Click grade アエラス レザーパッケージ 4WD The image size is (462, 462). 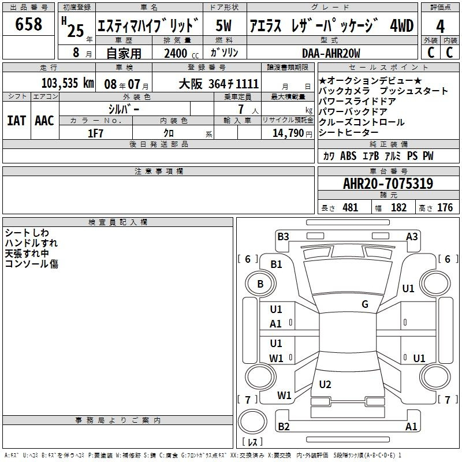click(x=331, y=25)
